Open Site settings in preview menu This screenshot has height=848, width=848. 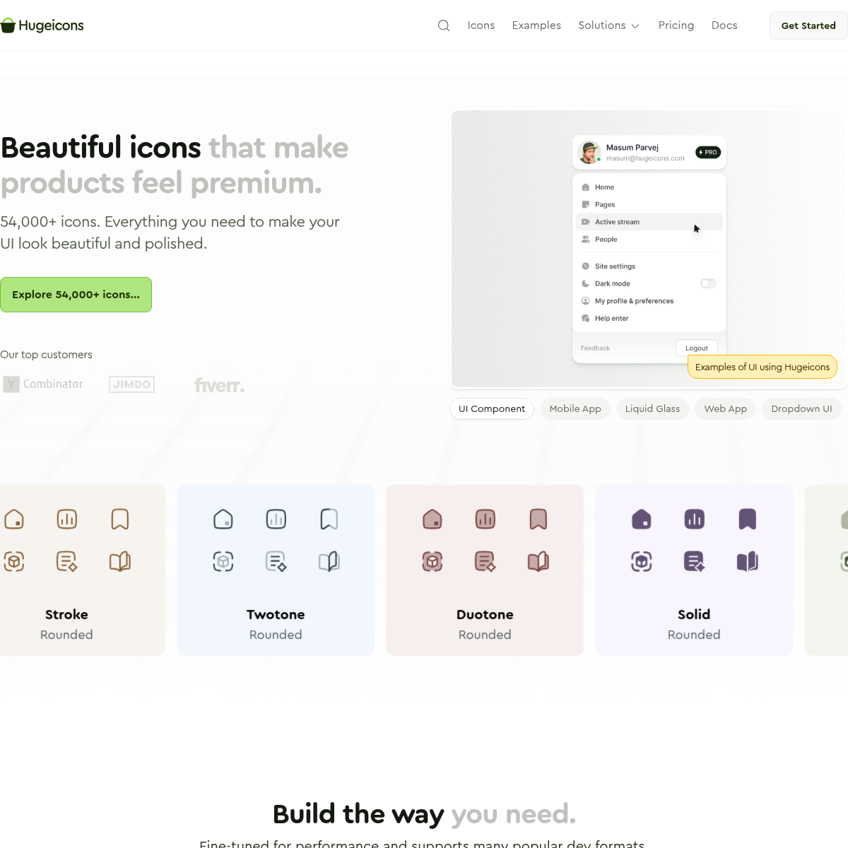[649, 266]
